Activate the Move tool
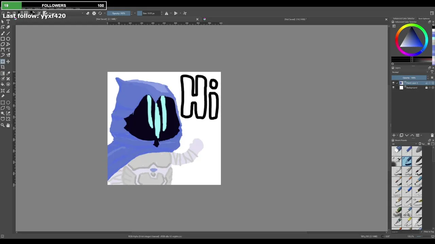 tap(8, 61)
